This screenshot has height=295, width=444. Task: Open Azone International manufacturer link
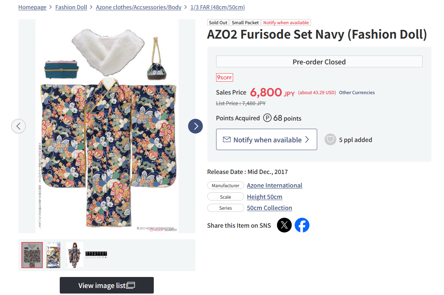(x=274, y=185)
